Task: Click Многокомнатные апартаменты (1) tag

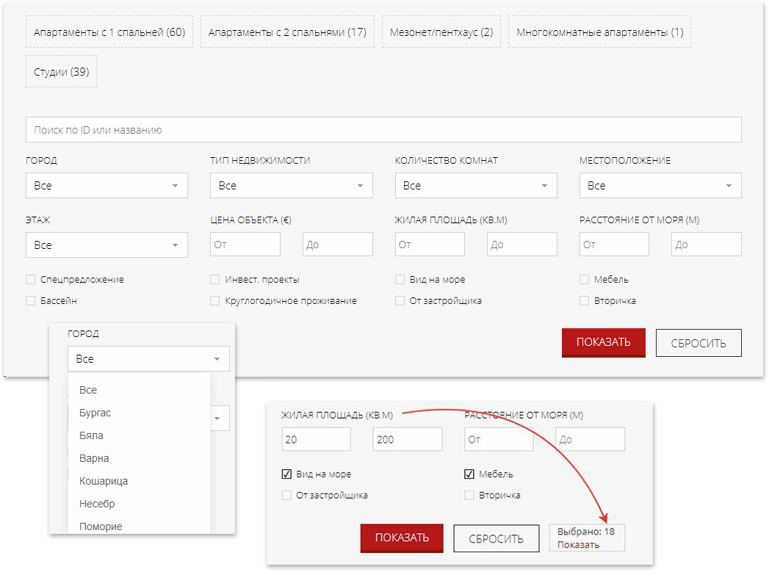Action: (599, 32)
